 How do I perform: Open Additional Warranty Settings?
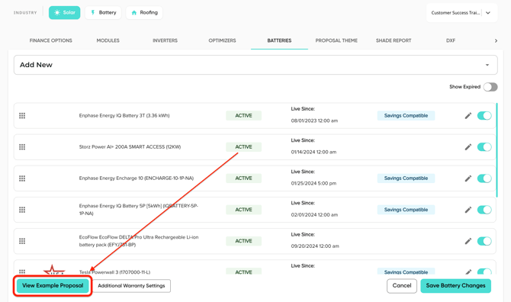click(x=131, y=286)
